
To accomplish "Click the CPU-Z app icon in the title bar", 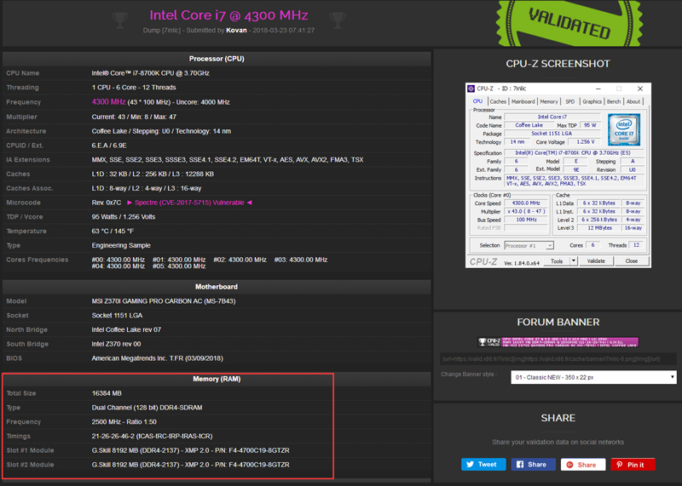I will [471, 89].
